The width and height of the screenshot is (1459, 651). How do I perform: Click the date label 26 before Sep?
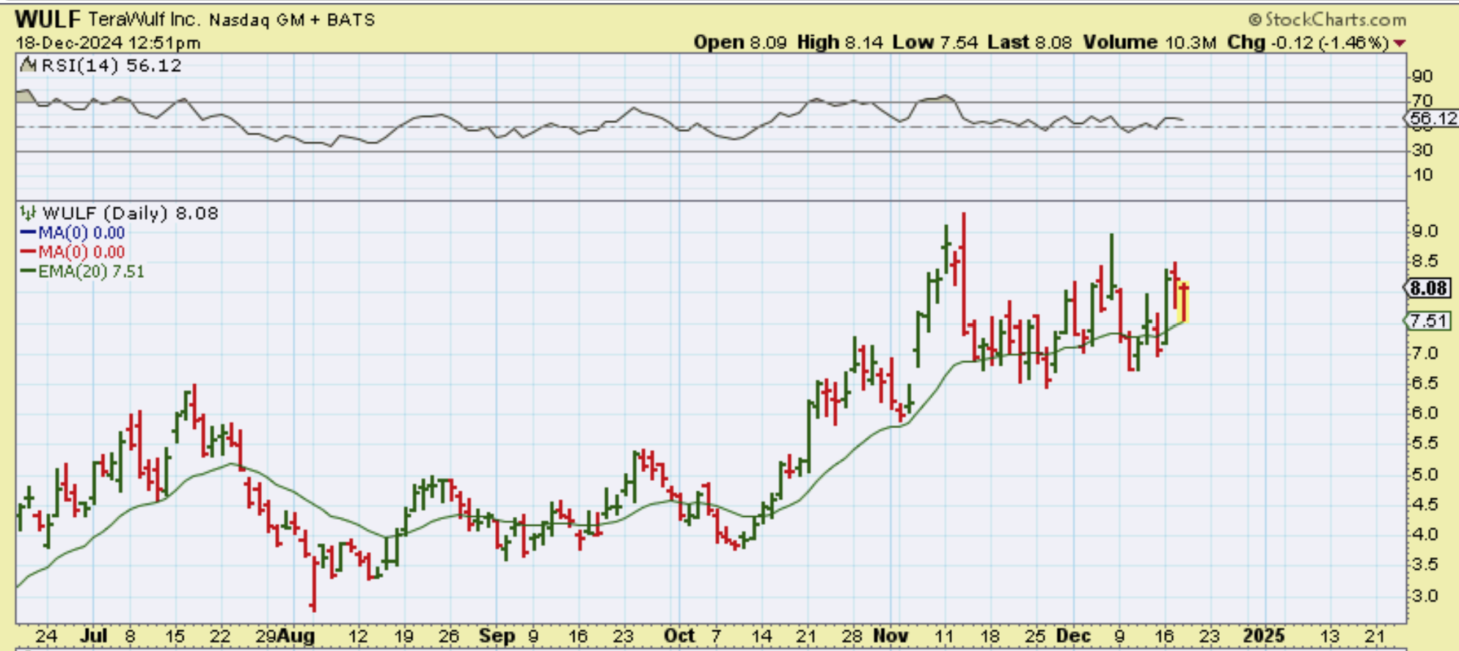449,636
